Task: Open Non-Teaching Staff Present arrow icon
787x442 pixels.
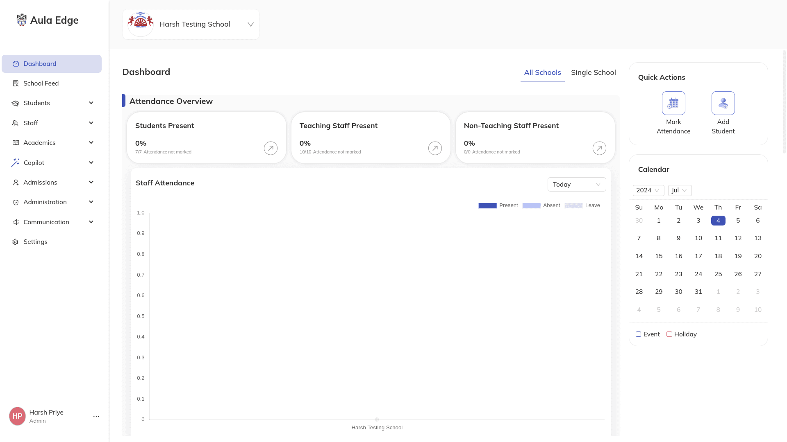Action: click(x=599, y=148)
